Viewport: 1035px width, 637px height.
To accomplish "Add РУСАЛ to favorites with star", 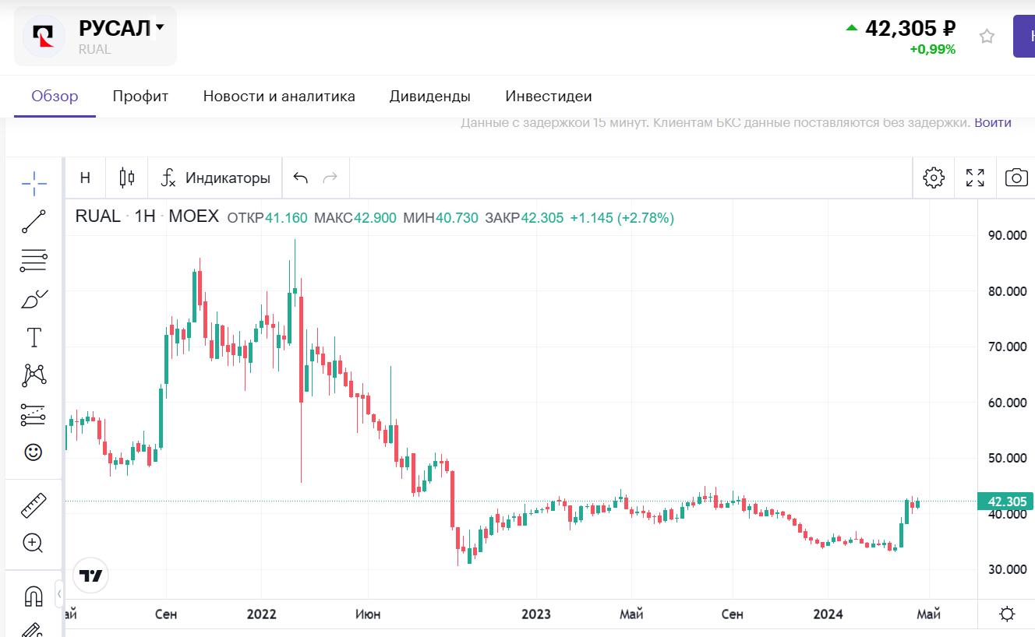I will pyautogui.click(x=987, y=37).
